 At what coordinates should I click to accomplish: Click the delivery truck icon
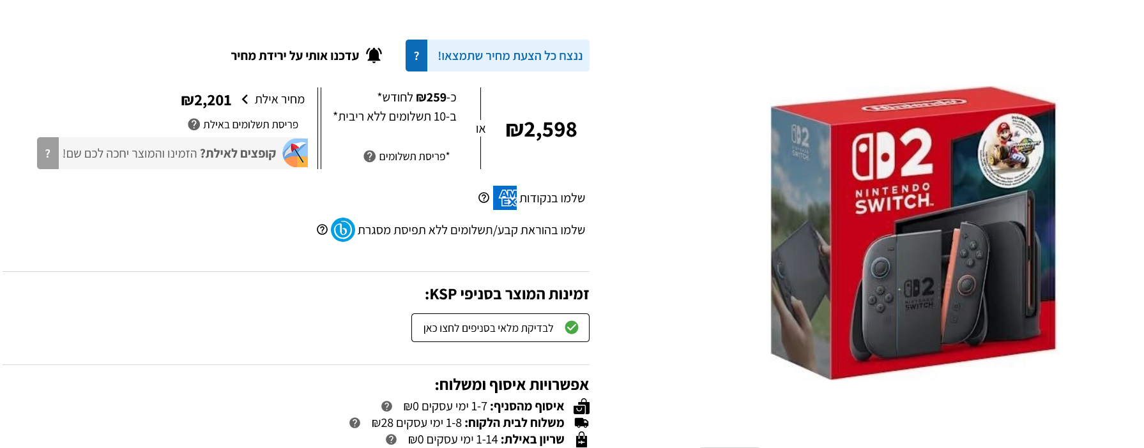click(x=581, y=423)
